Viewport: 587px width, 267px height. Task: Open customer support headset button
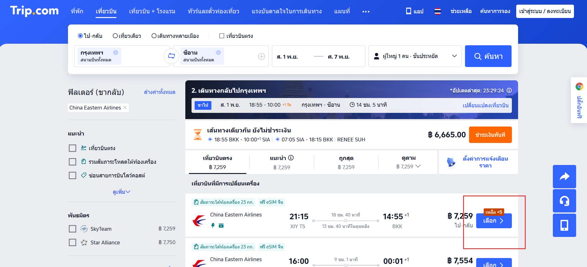tap(564, 201)
